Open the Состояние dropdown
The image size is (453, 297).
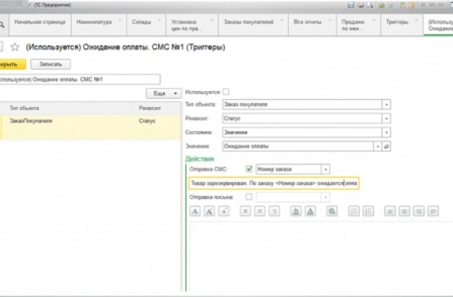coord(387,132)
